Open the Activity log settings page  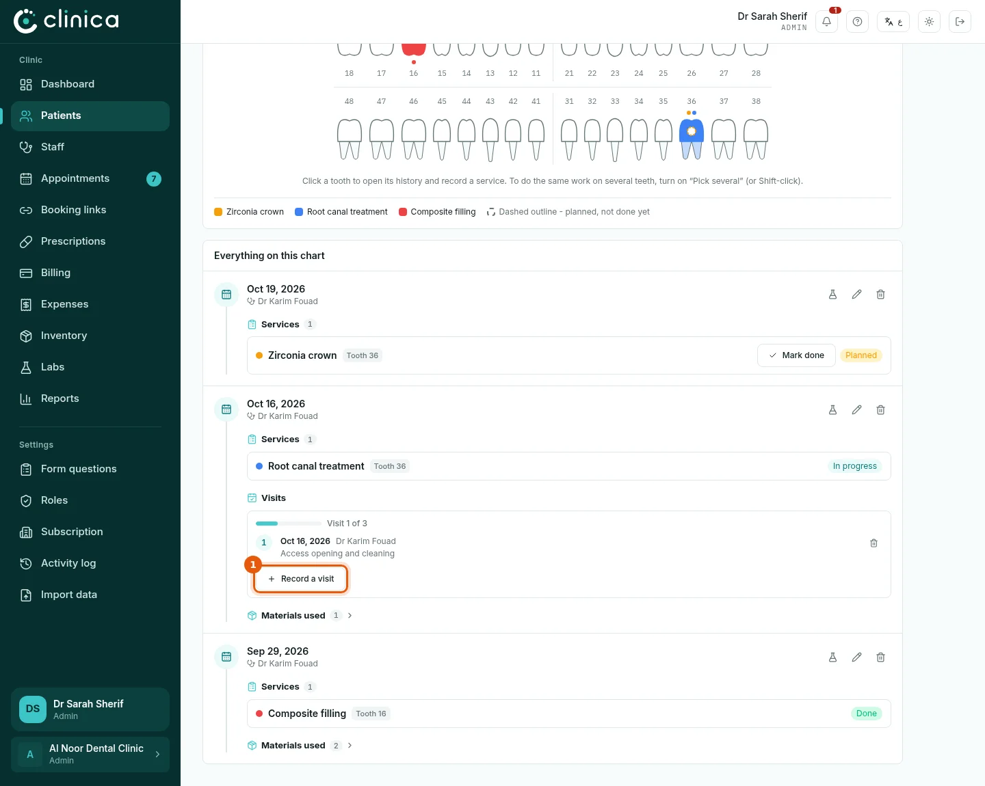coord(90,564)
